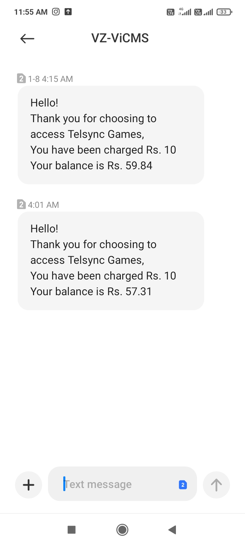
Task: Open recent apps with the square button
Action: (71, 530)
